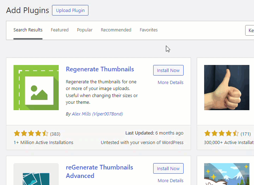View More Details for Regenerate Thumbnails
Image resolution: width=254 pixels, height=185 pixels.
171,83
